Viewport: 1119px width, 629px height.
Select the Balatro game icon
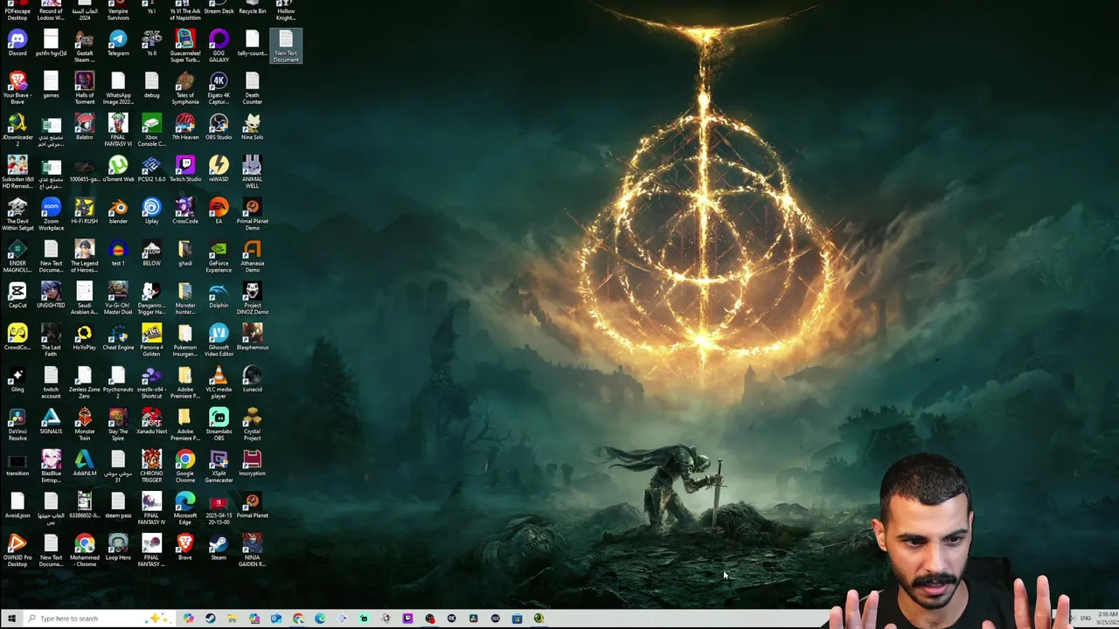[84, 127]
